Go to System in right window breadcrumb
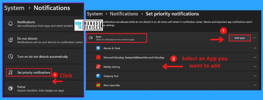The image size is (263, 100). pyautogui.click(x=95, y=14)
